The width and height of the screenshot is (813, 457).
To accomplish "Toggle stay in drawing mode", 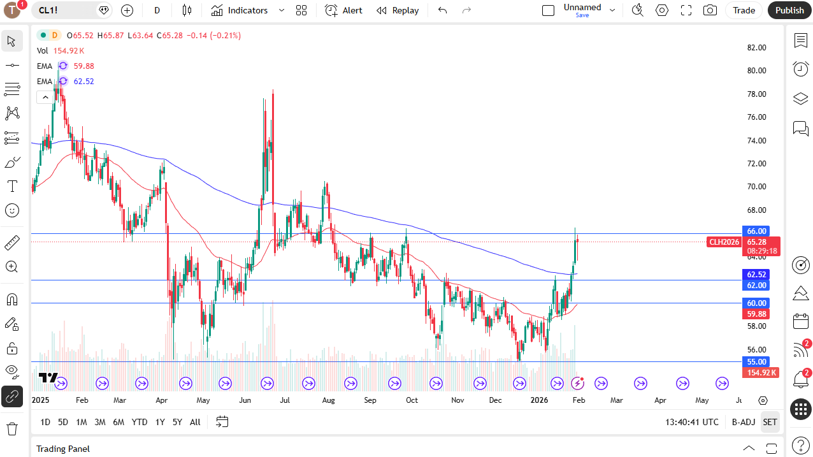I will [x=11, y=324].
